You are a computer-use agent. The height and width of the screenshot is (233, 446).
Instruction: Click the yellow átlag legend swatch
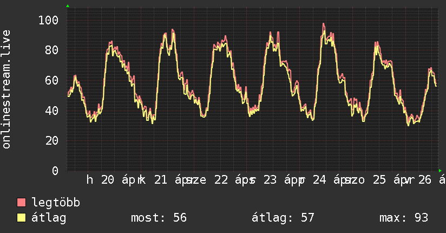pyautogui.click(x=21, y=218)
